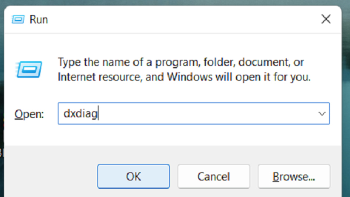Viewport: 350px width, 197px height.
Task: Click the small Run icon in title bar
Action: 18,19
